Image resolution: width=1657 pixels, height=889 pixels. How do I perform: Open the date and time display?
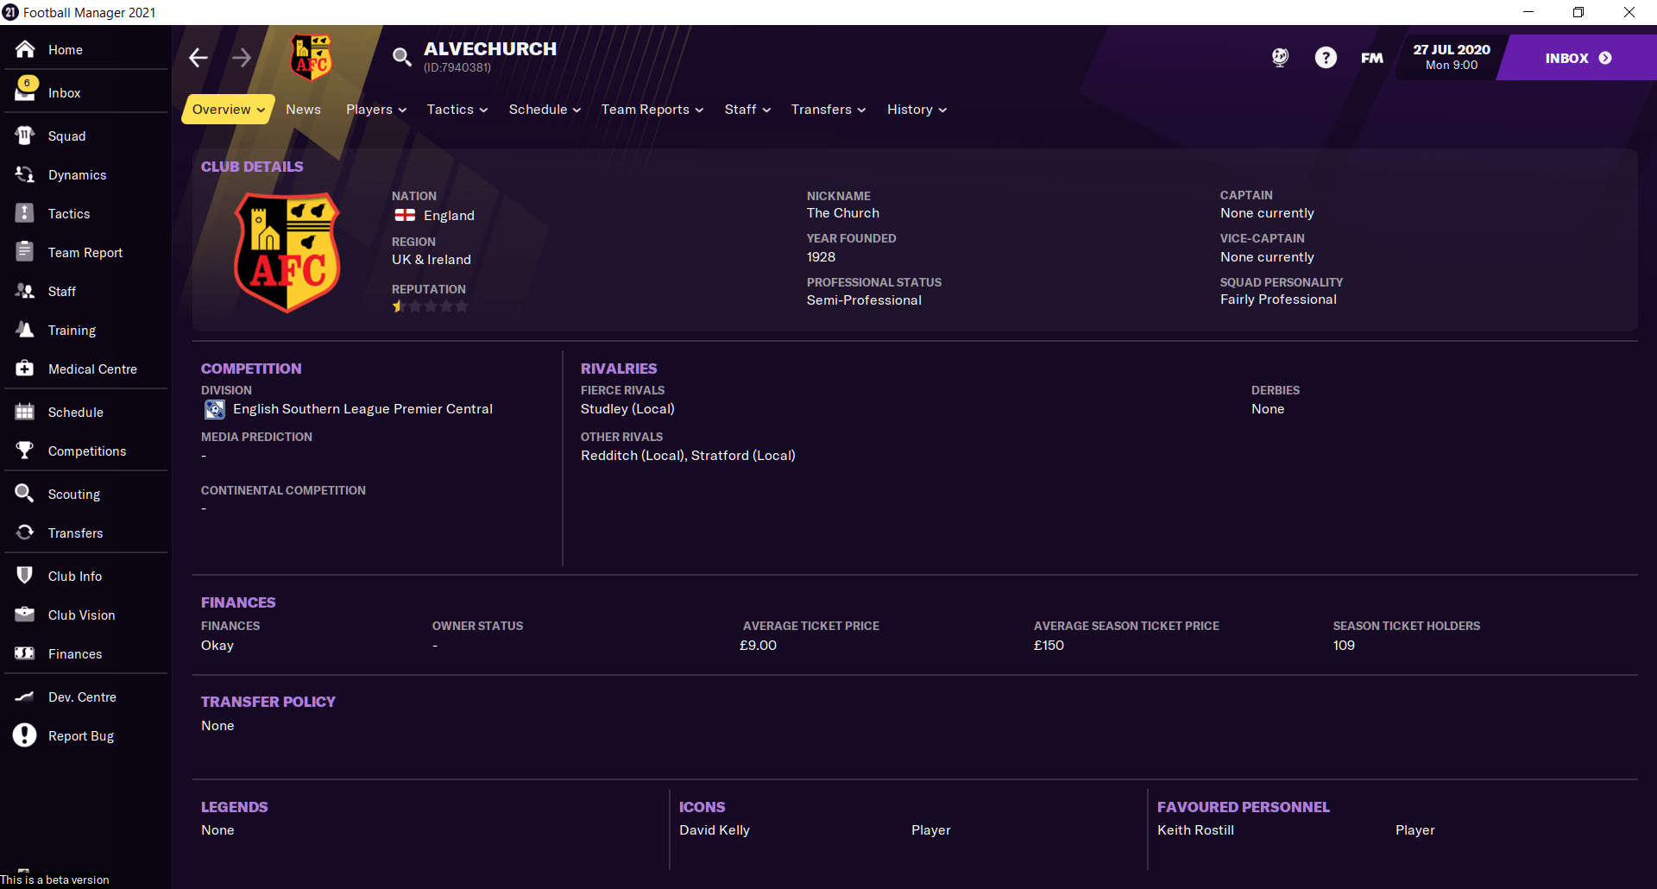(x=1452, y=57)
